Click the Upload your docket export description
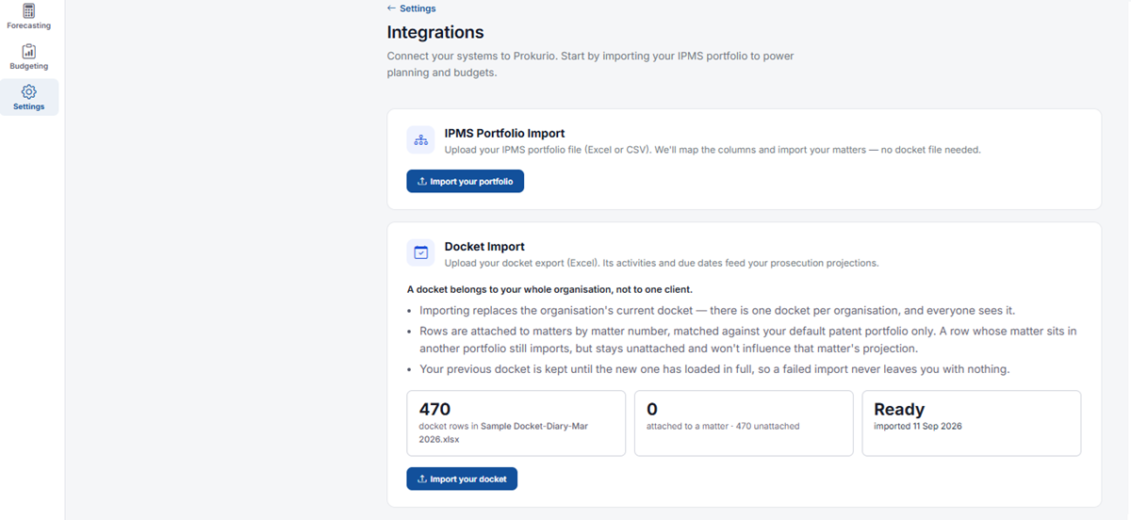The height and width of the screenshot is (520, 1131). tap(662, 263)
